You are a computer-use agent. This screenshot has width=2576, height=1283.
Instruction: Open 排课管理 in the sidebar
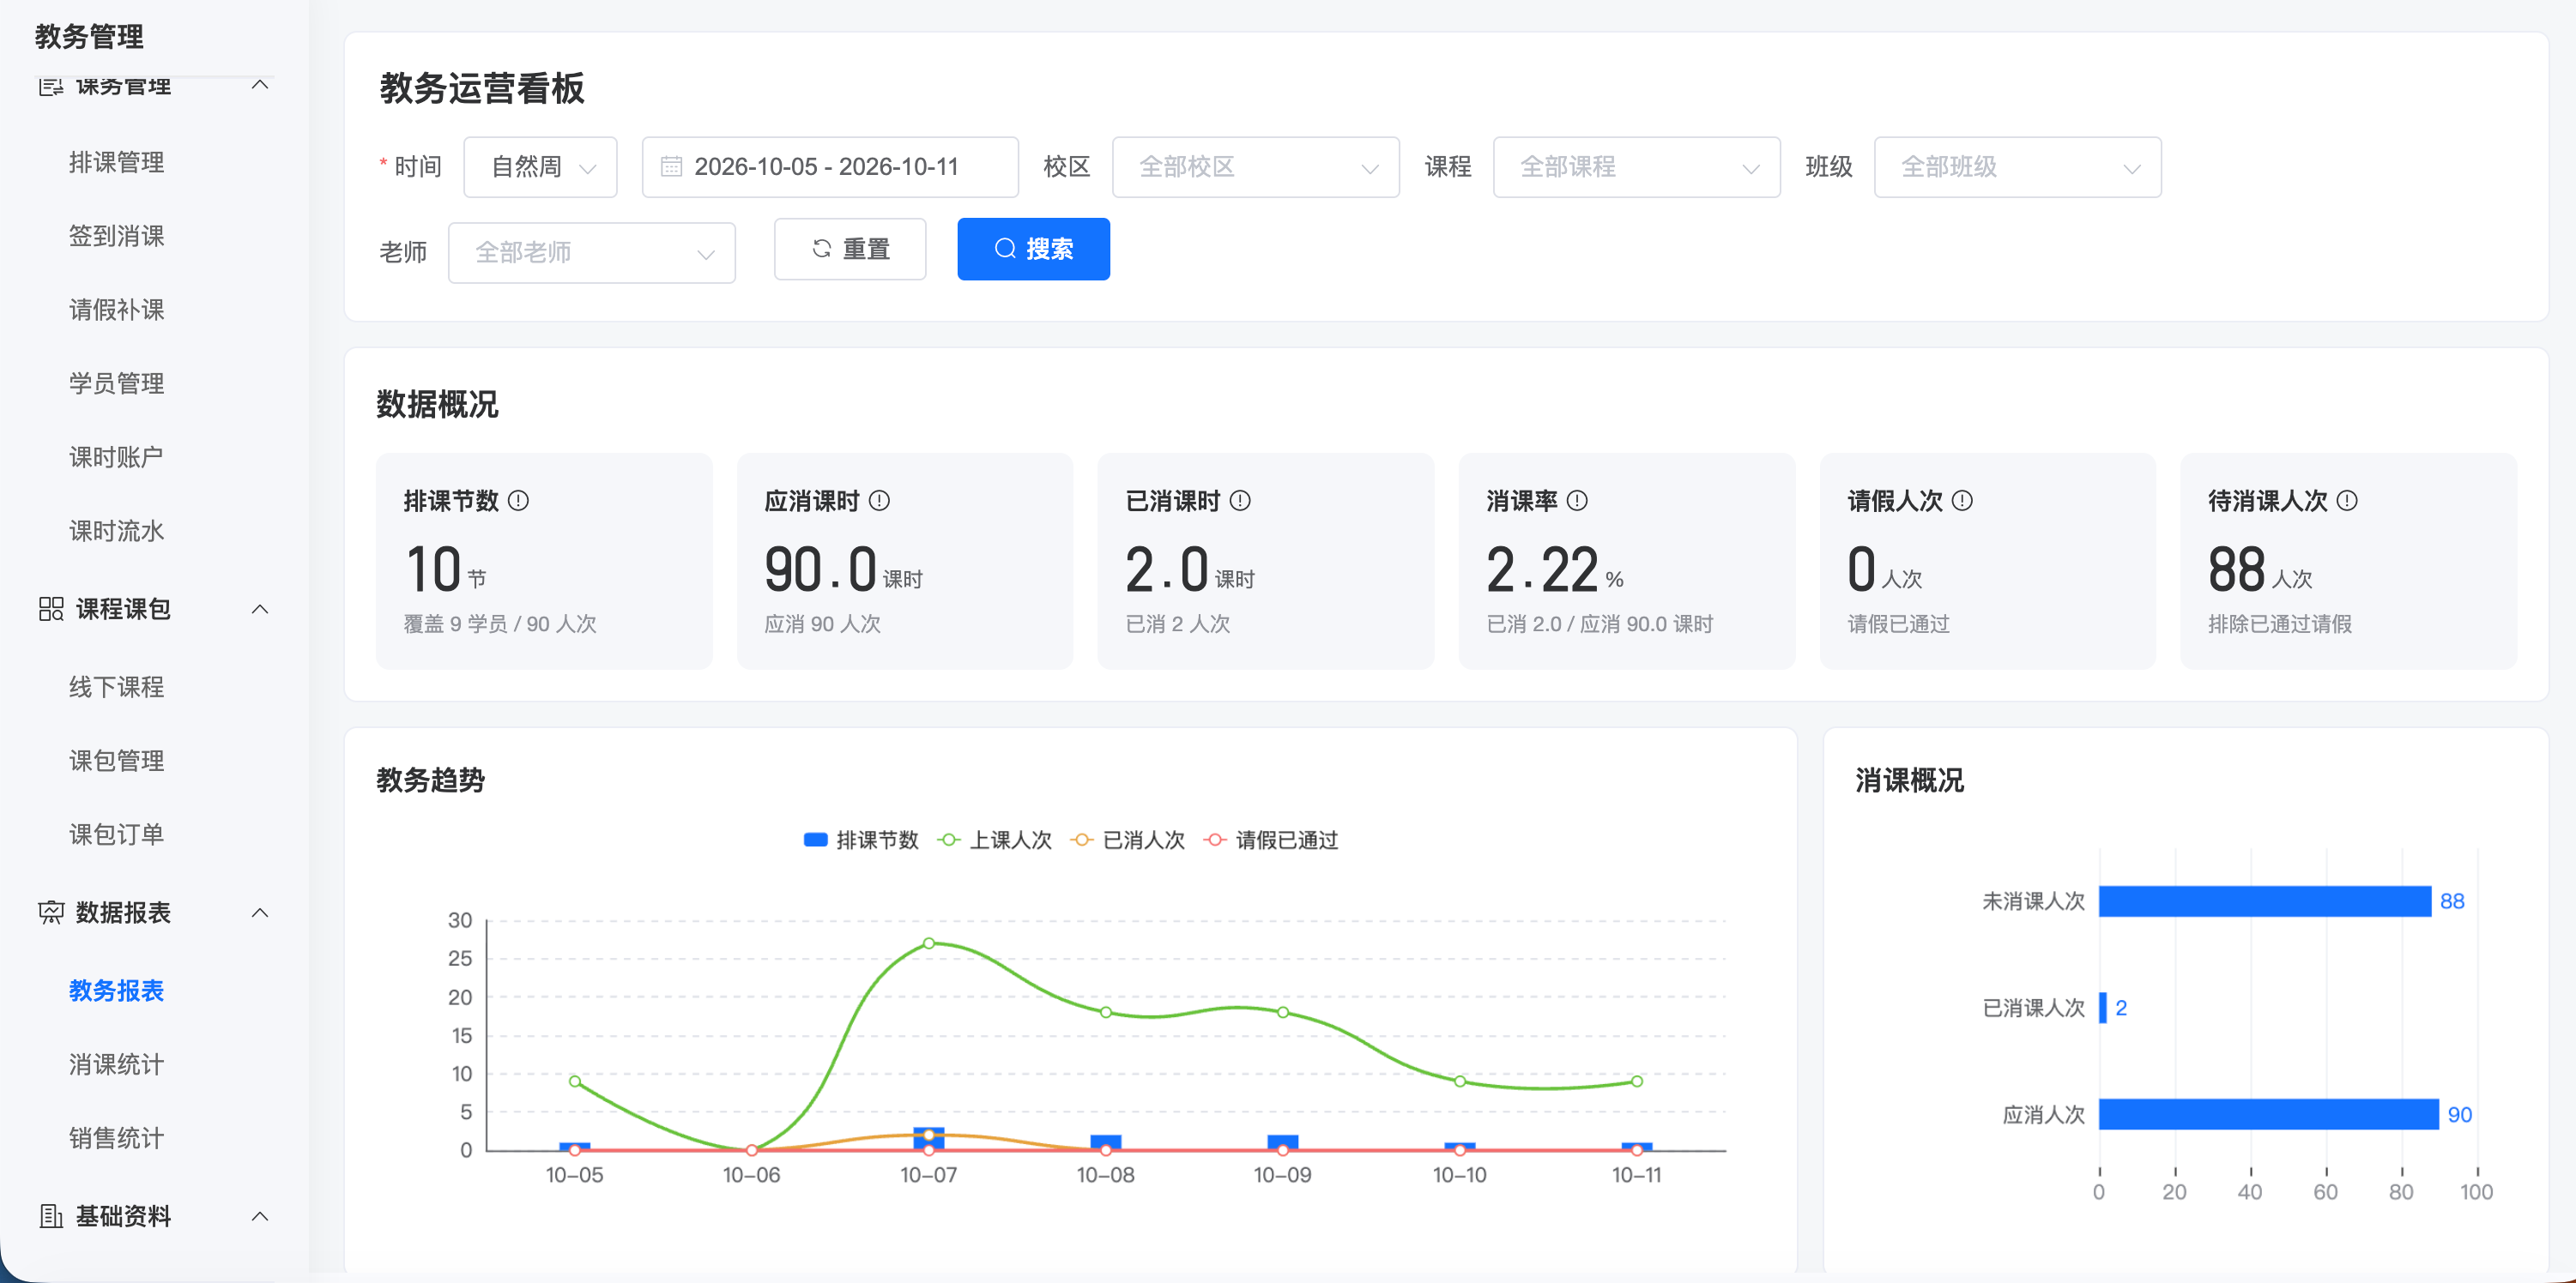click(116, 162)
